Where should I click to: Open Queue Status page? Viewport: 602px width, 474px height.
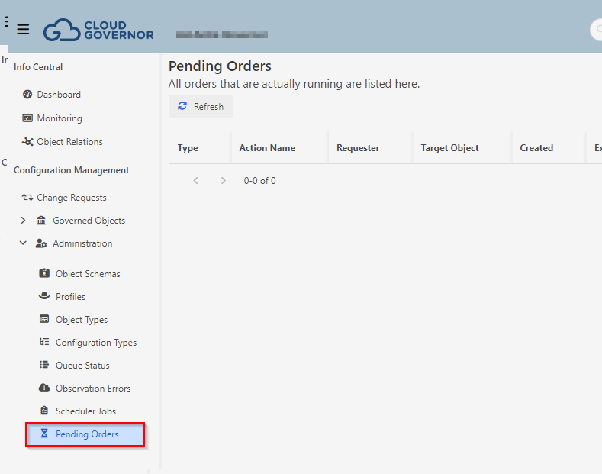(82, 366)
